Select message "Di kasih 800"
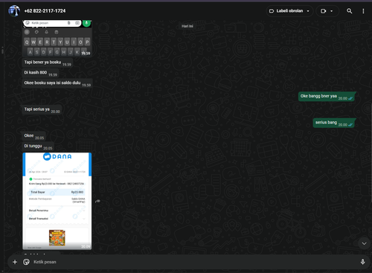Screen dimensions: 372x273 click(x=40, y=73)
